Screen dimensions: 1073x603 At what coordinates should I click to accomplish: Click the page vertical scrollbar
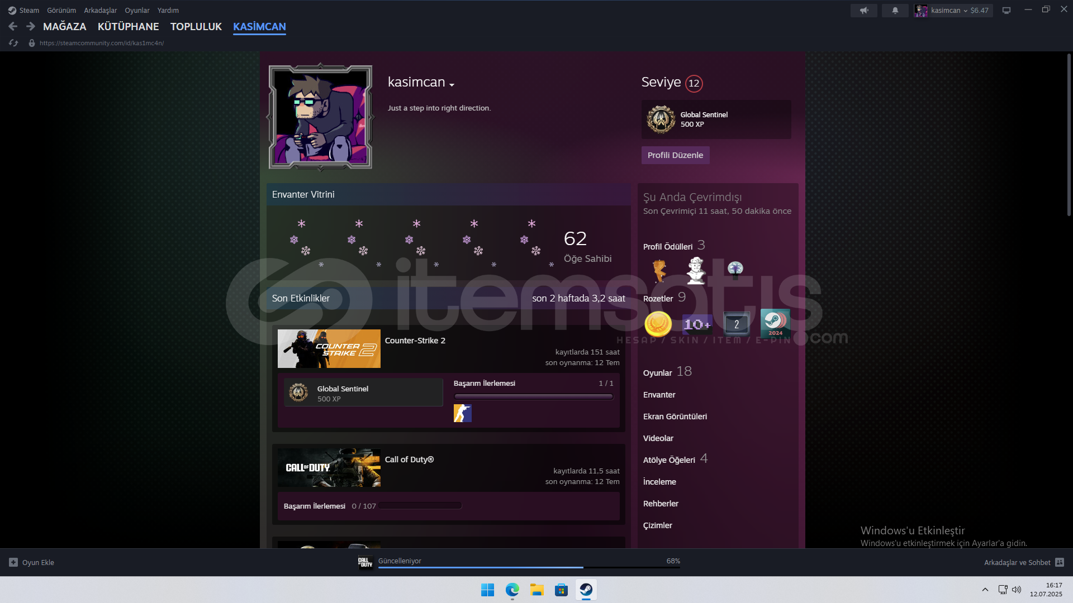(x=1069, y=135)
